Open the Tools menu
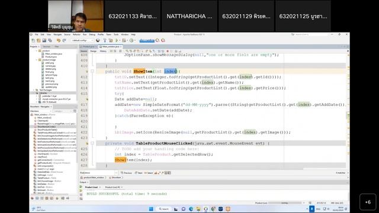 (x=116, y=34)
